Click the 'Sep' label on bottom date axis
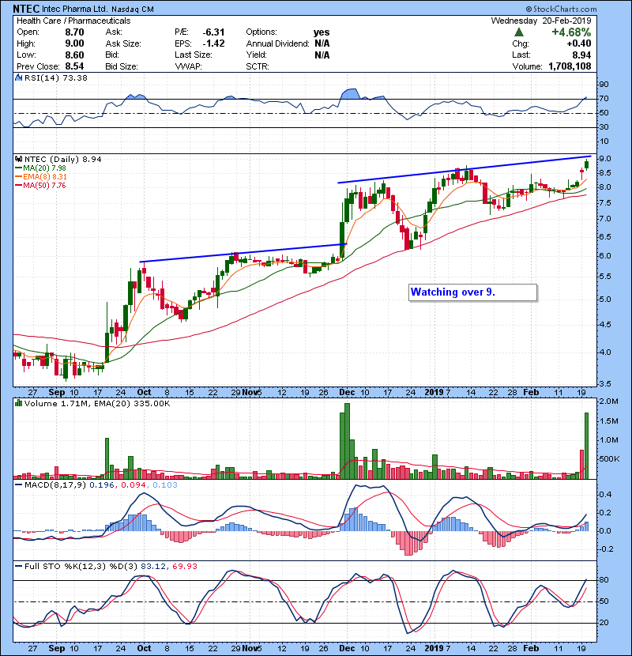This screenshot has width=632, height=656. [x=56, y=648]
